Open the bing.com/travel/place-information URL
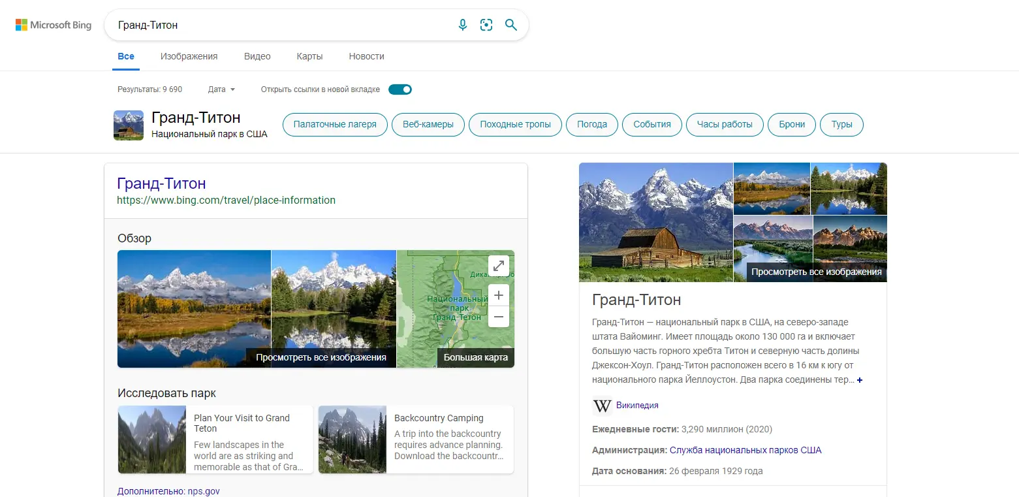Screen dimensions: 1019x497 point(227,200)
